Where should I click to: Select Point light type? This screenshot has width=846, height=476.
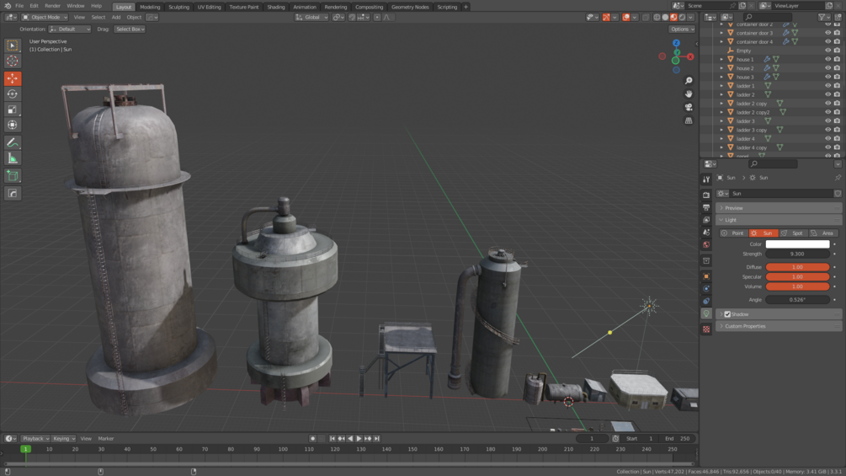pyautogui.click(x=733, y=233)
